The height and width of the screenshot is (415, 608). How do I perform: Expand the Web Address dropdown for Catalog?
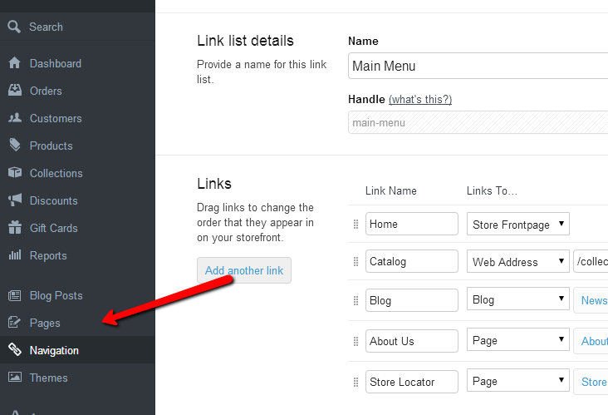[x=518, y=262]
